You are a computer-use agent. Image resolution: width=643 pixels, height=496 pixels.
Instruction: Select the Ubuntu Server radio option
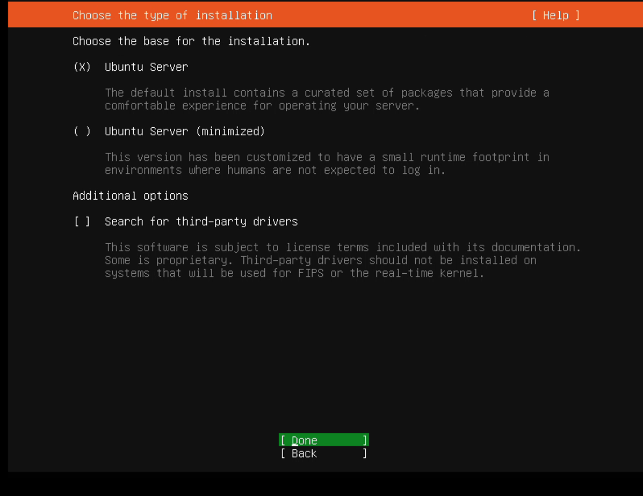[x=82, y=67]
